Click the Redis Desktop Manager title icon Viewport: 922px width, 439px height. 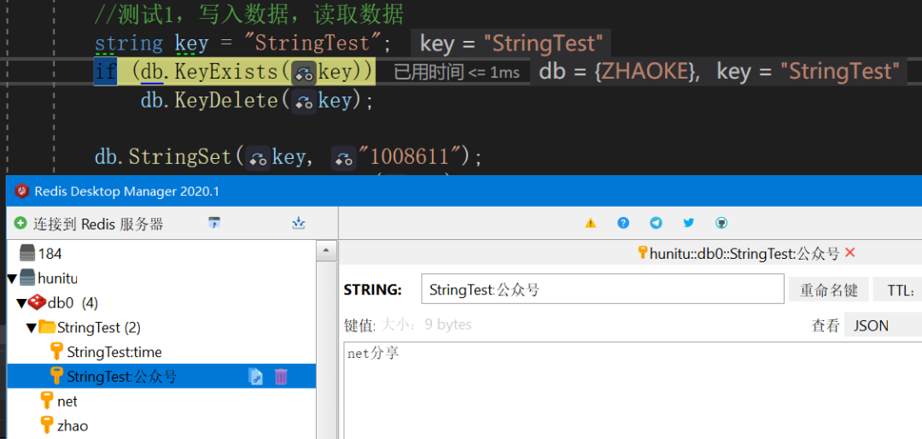tap(23, 190)
